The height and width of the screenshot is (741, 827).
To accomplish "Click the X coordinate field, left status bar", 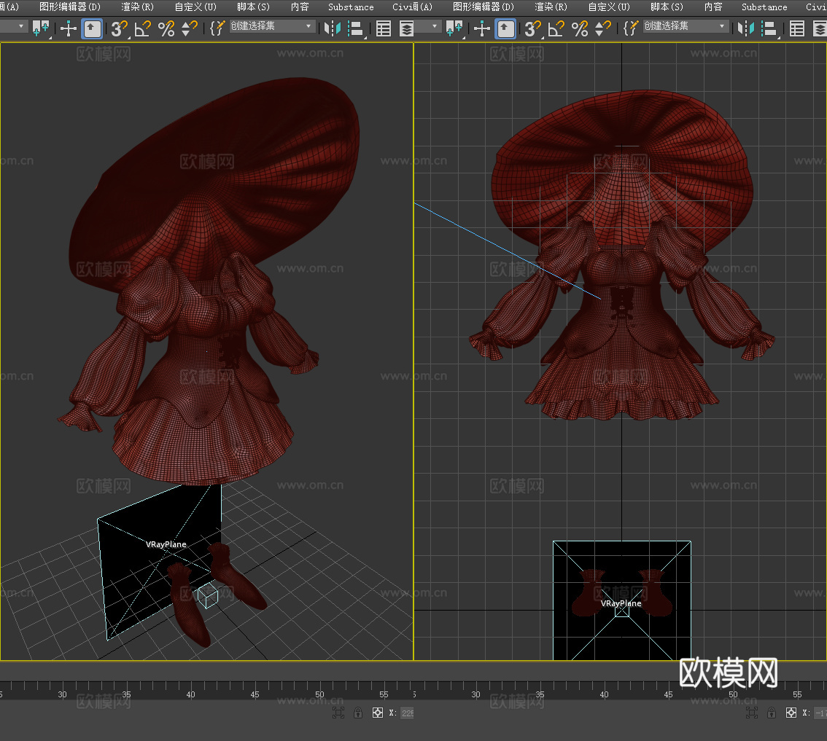I will pyautogui.click(x=407, y=713).
